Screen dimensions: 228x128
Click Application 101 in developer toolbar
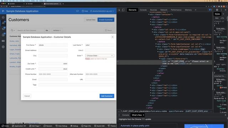19,126
